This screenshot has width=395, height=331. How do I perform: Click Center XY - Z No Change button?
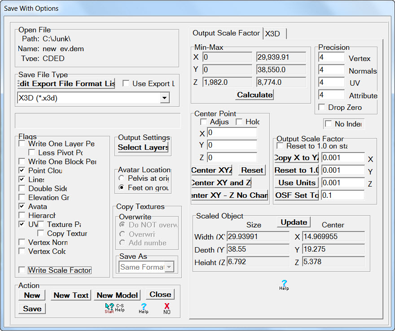coord(229,196)
